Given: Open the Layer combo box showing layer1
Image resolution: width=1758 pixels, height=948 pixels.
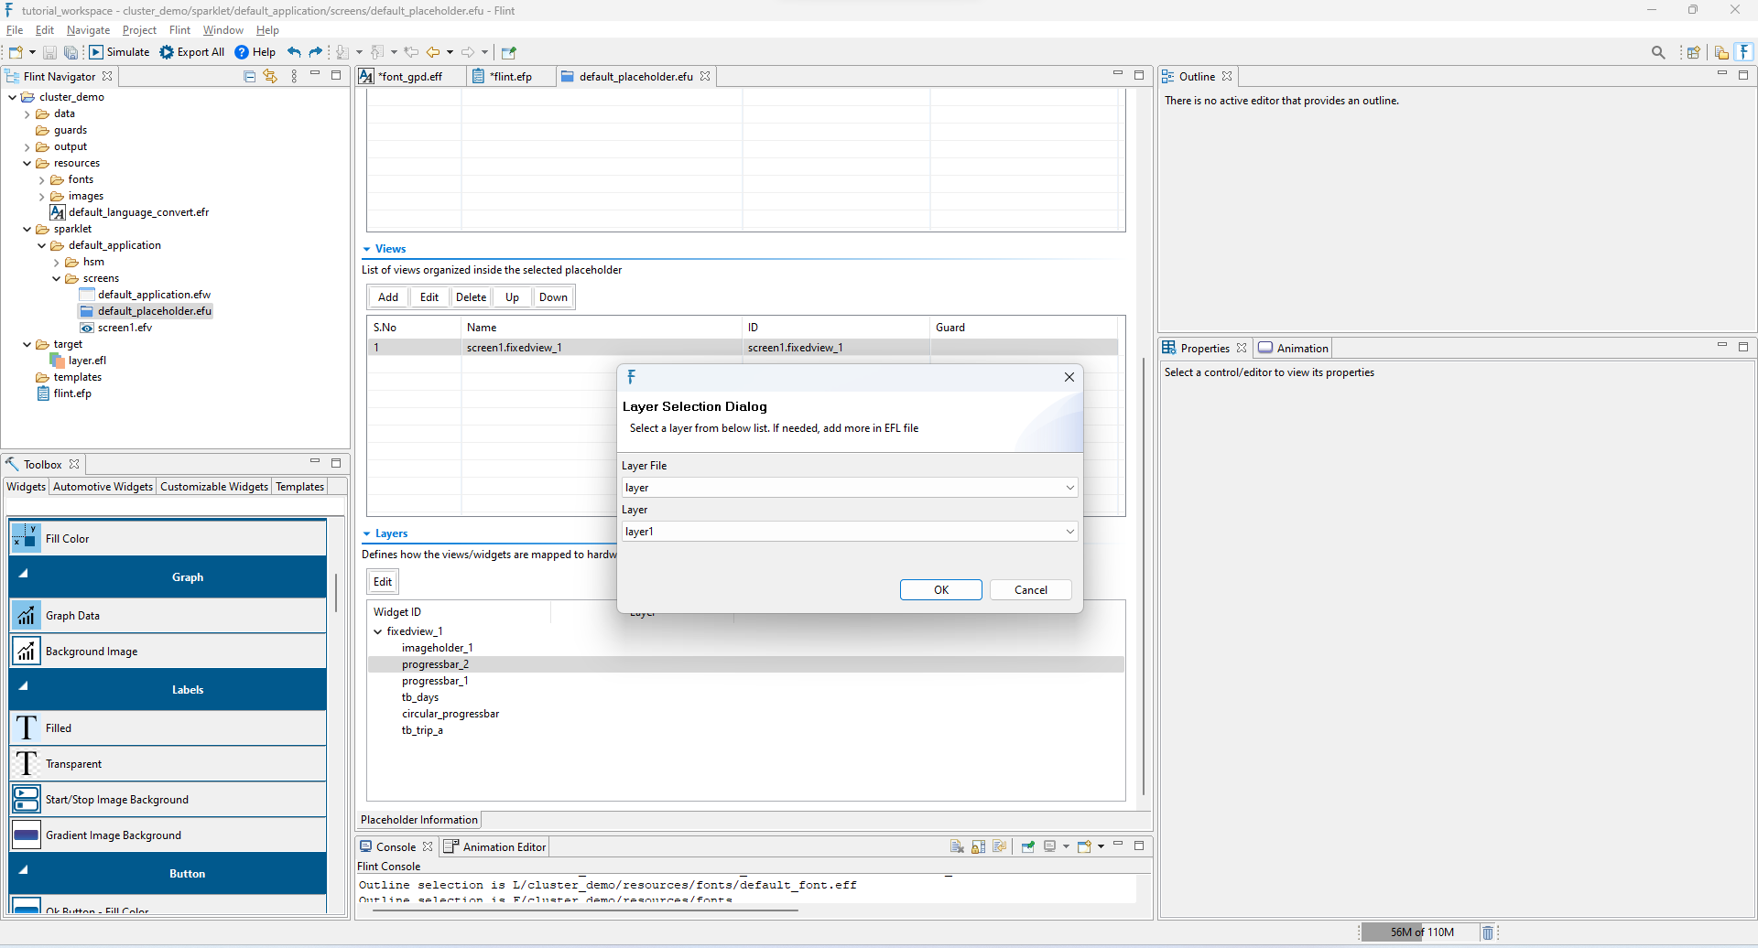Looking at the screenshot, I should click(x=850, y=532).
